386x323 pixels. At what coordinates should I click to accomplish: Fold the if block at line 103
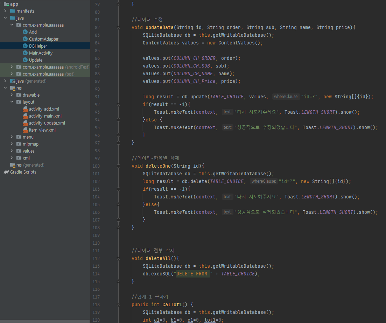(118, 189)
